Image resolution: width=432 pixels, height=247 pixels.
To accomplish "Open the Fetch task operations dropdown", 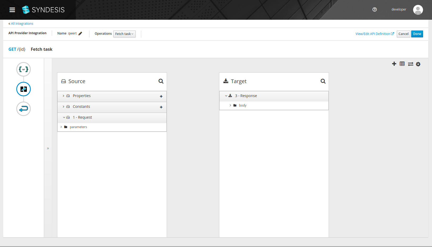I will [124, 34].
